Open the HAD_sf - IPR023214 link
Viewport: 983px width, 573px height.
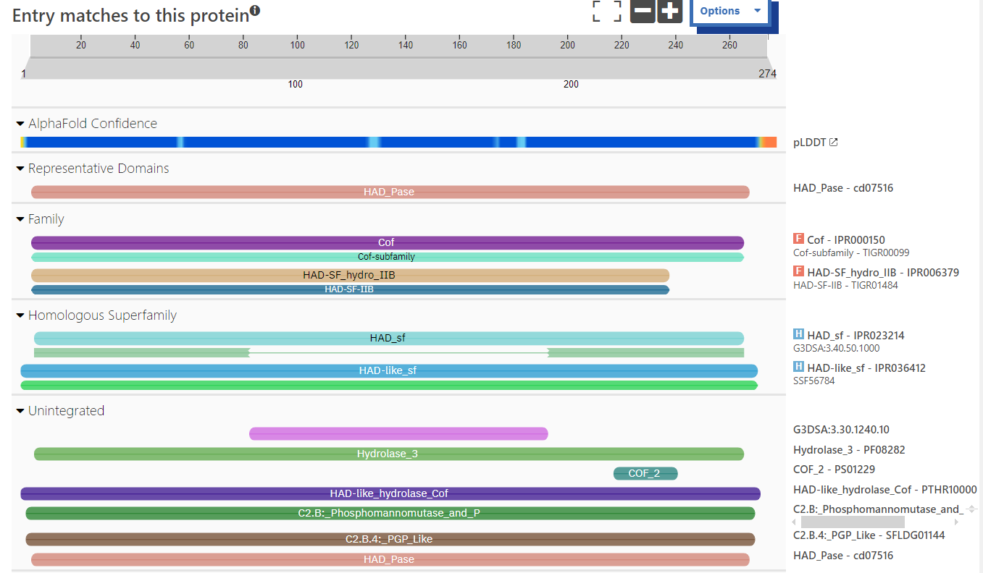pos(856,336)
